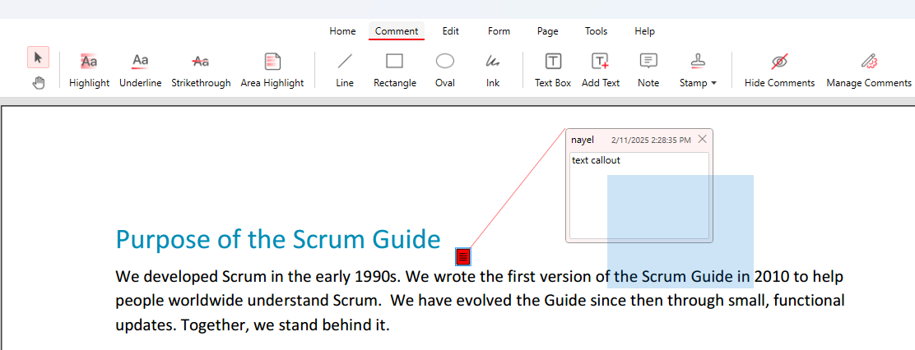915x350 pixels.
Task: Click the words 'We developed Scrum'
Action: pos(191,276)
